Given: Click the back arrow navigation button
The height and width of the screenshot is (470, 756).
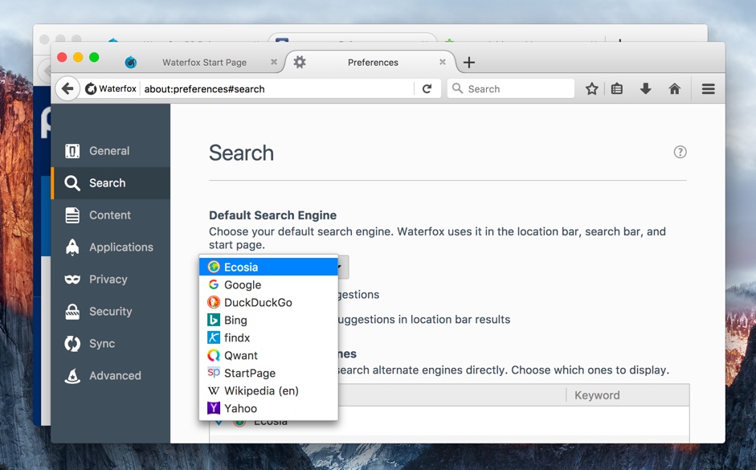Looking at the screenshot, I should pyautogui.click(x=67, y=89).
